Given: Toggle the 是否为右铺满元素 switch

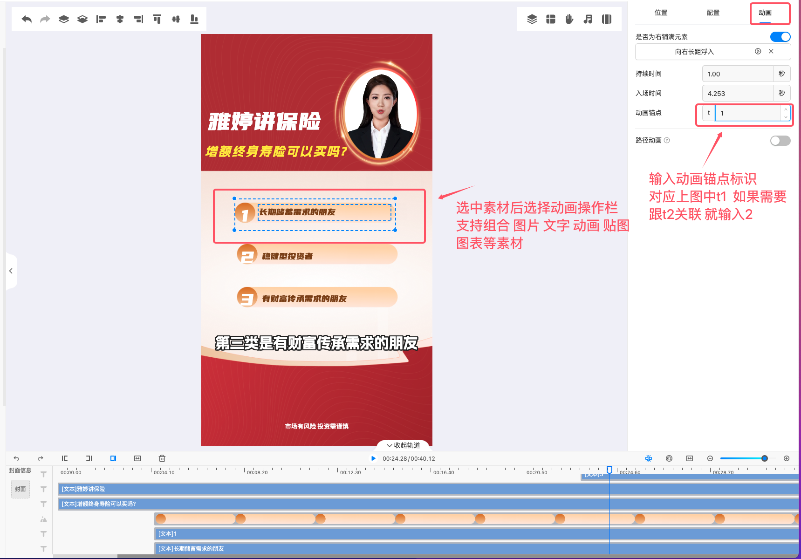Looking at the screenshot, I should coord(780,37).
